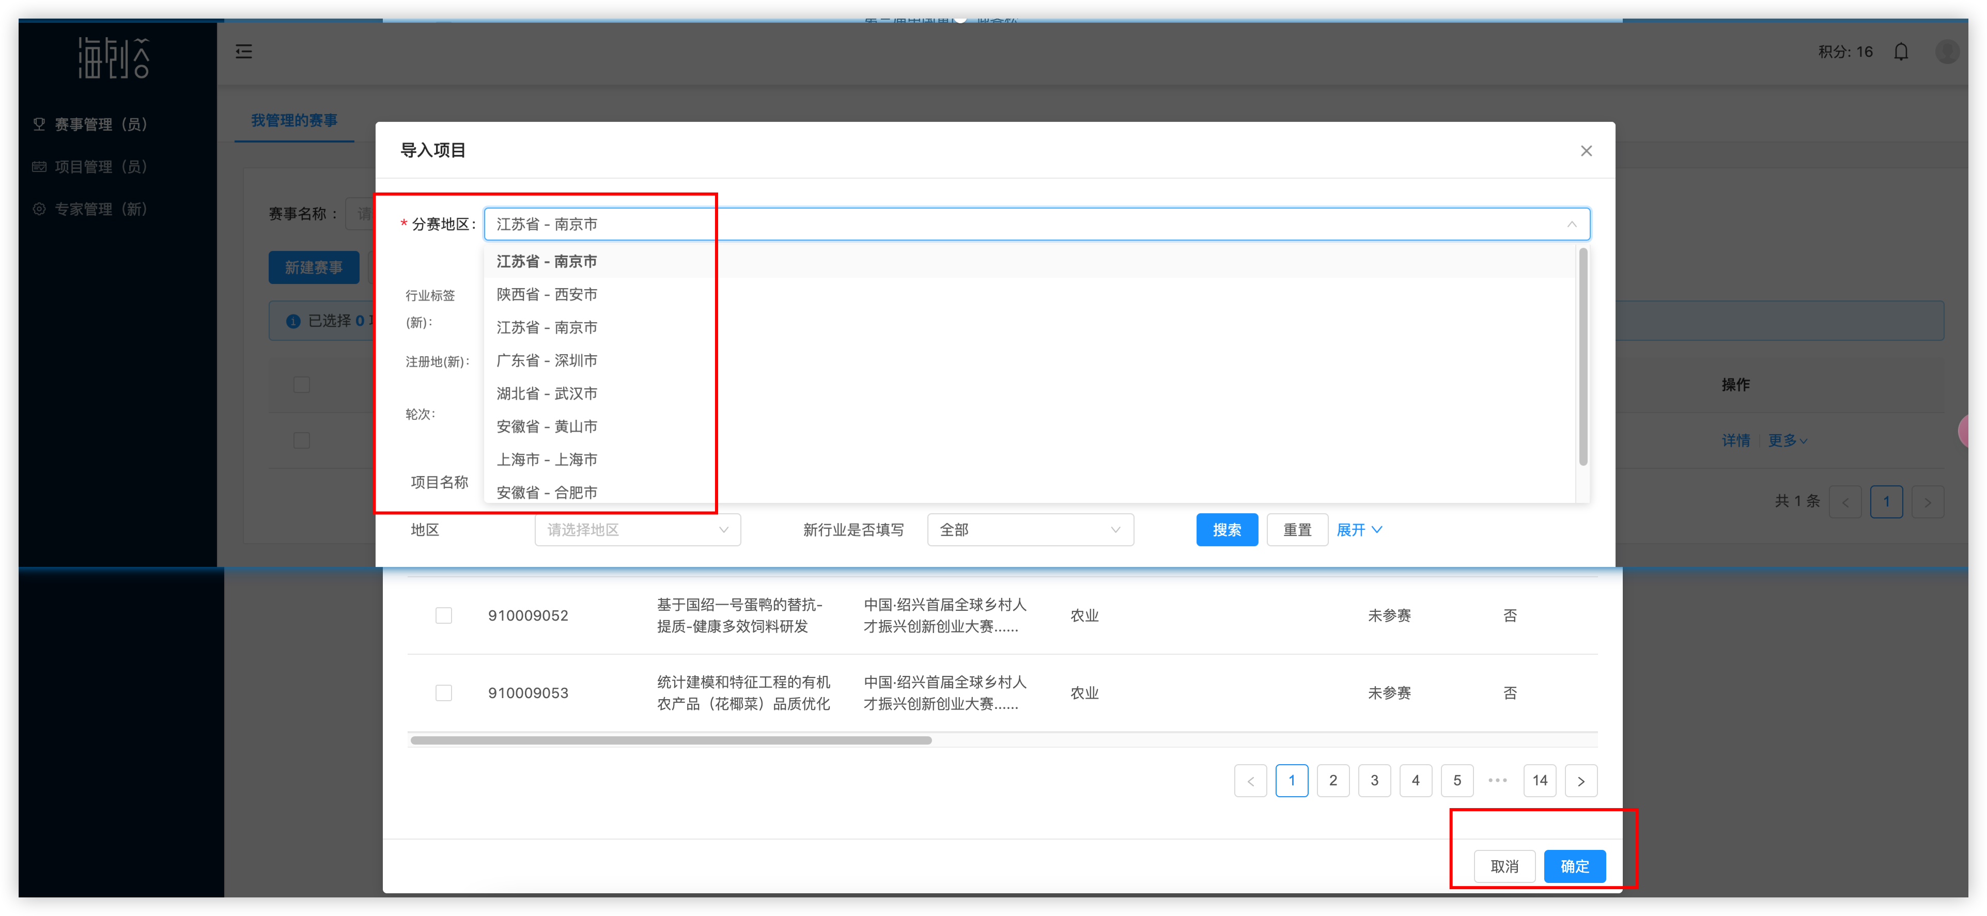The width and height of the screenshot is (1987, 916).
Task: Select 陕西省 - 西安市 from dropdown list
Action: [x=546, y=294]
